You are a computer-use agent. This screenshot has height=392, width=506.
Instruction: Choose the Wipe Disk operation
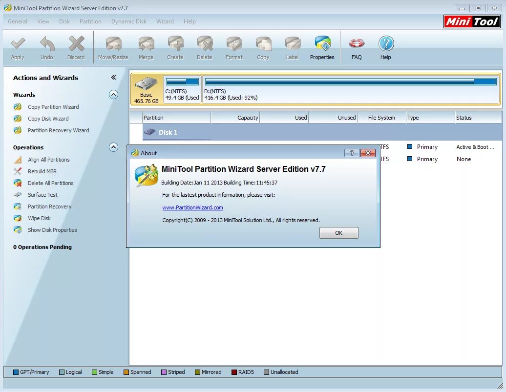[39, 218]
